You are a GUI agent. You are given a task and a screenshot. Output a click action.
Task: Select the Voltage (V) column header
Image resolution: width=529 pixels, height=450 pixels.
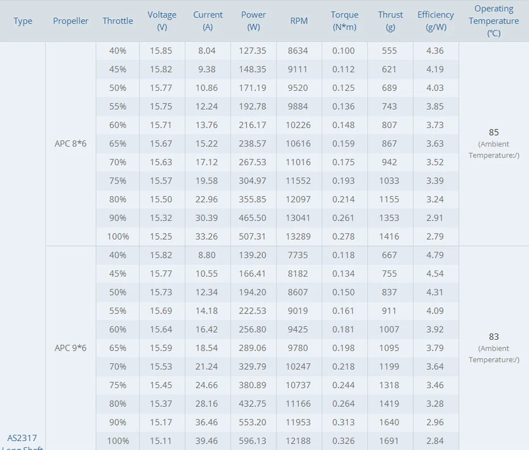coord(162,21)
